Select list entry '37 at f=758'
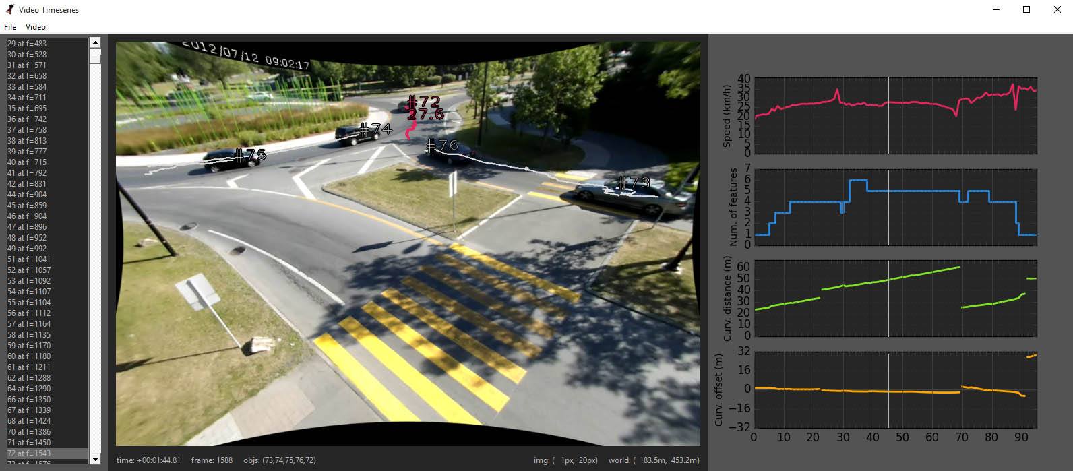Screen dimensions: 1073x471 [47, 130]
